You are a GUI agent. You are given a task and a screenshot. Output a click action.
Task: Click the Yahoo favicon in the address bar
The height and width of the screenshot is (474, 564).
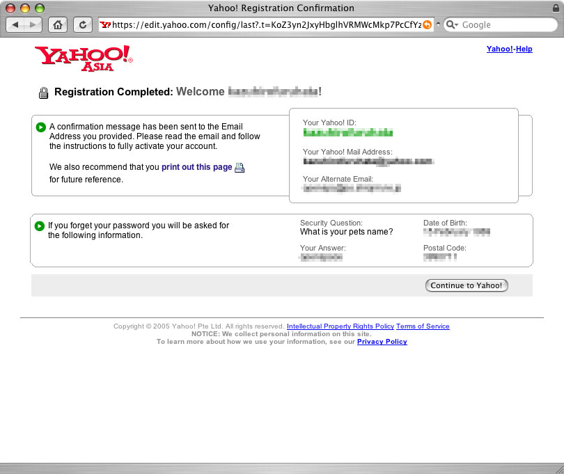click(x=105, y=25)
